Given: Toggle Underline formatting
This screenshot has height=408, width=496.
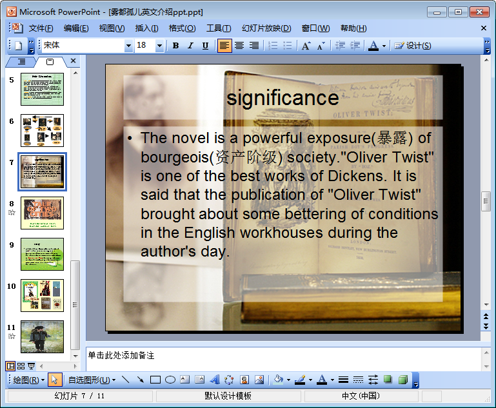Looking at the screenshot, I should click(x=205, y=46).
